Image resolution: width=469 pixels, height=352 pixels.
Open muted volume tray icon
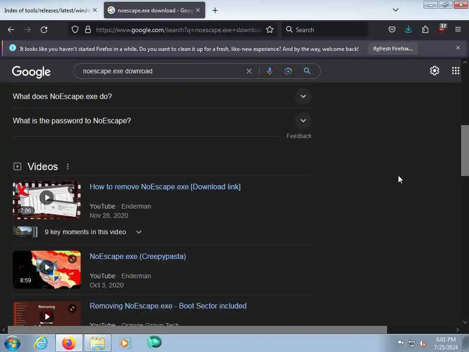click(x=423, y=344)
